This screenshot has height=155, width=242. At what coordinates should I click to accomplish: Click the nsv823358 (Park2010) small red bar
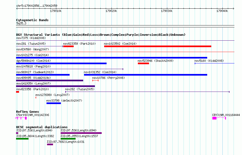point(17,92)
